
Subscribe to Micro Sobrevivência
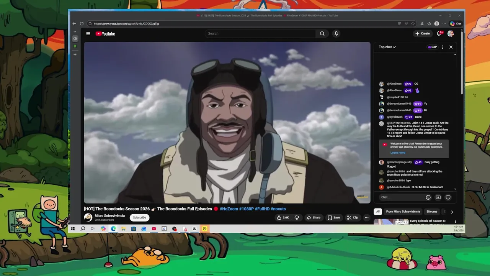tap(139, 218)
